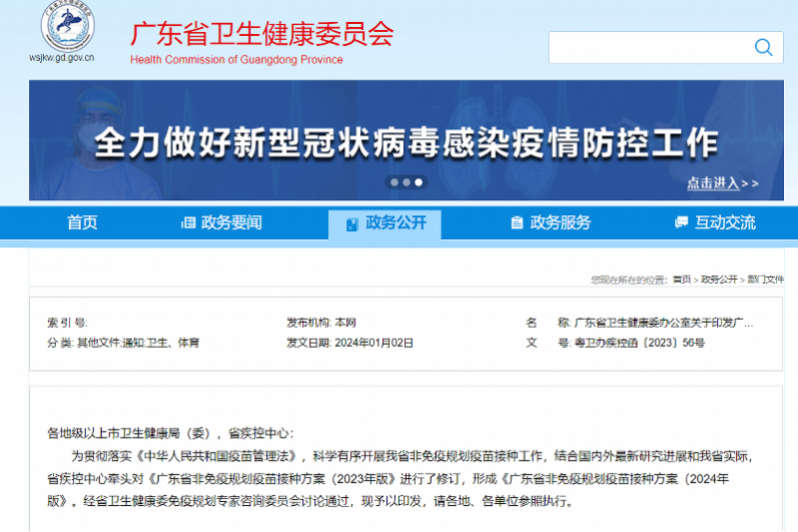The width and height of the screenshot is (798, 532).
Task: Click the wsjkw.gd.gov.cn text under logo
Action: [62, 58]
